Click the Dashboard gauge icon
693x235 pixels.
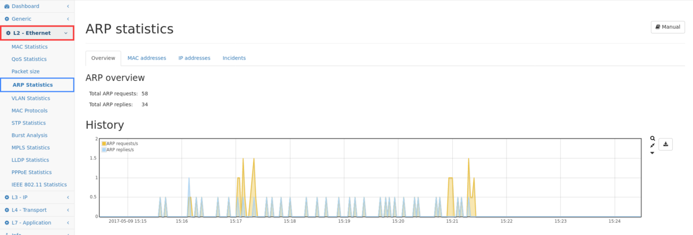(x=7, y=6)
